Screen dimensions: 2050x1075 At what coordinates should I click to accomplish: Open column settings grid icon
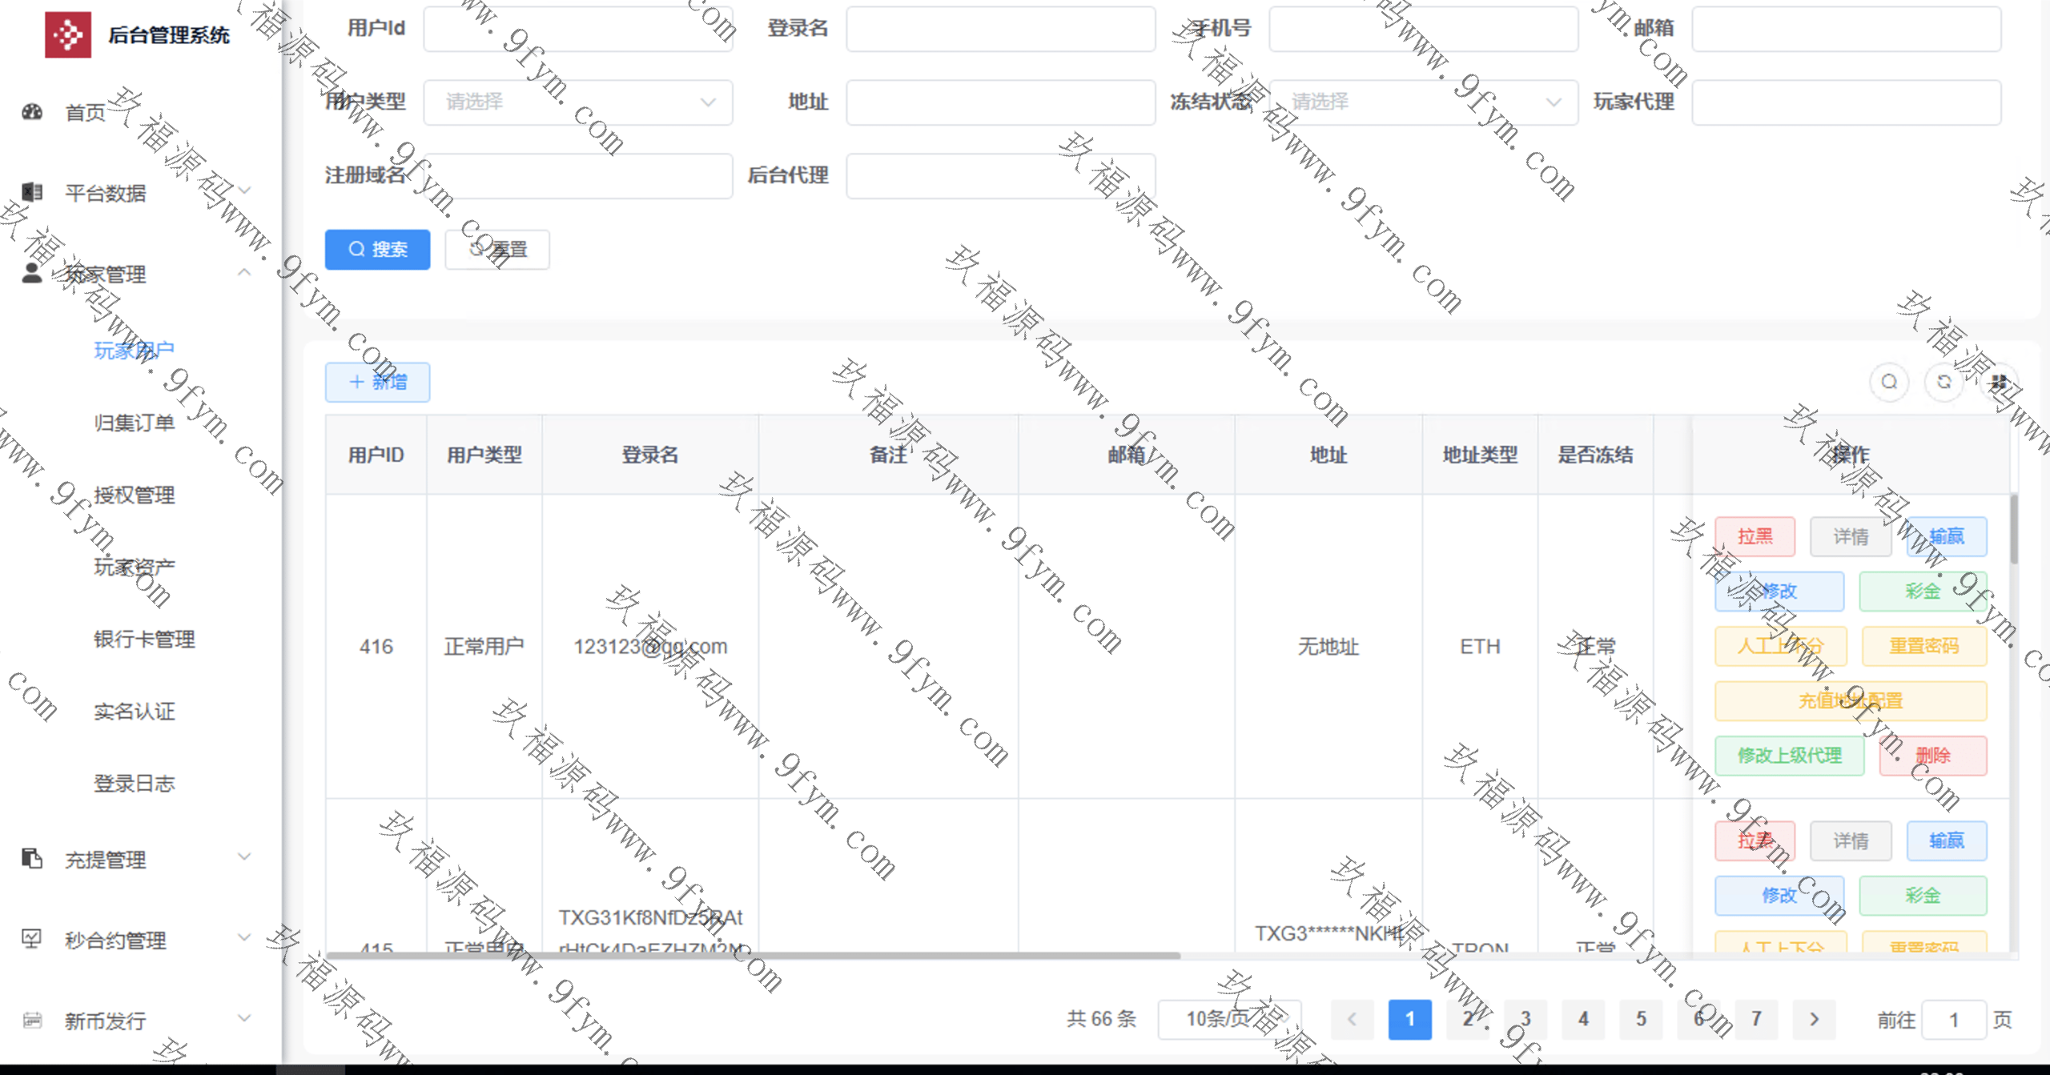pyautogui.click(x=1998, y=382)
